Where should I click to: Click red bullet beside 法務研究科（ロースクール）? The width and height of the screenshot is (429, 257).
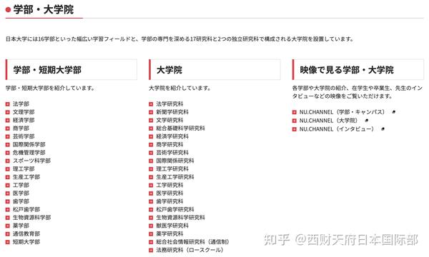pyautogui.click(x=151, y=250)
